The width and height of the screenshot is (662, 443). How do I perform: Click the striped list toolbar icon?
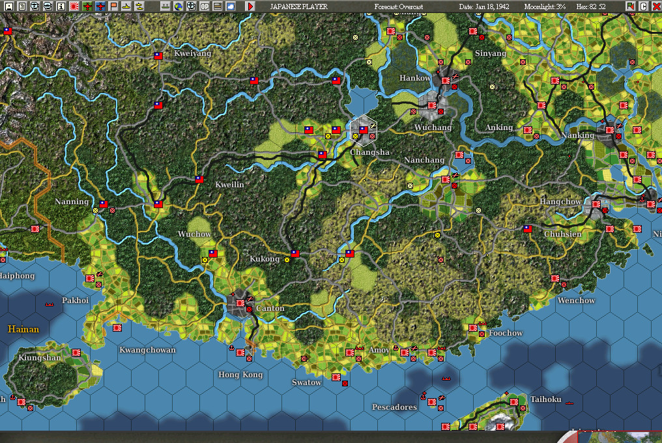click(x=218, y=7)
